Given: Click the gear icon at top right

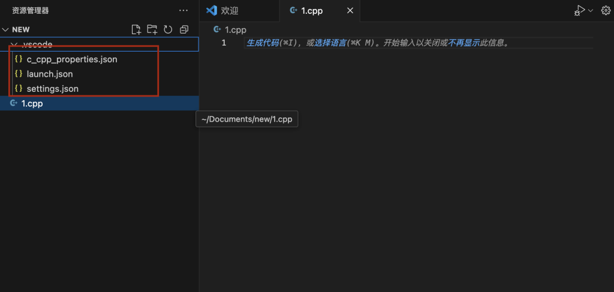Looking at the screenshot, I should click(605, 10).
